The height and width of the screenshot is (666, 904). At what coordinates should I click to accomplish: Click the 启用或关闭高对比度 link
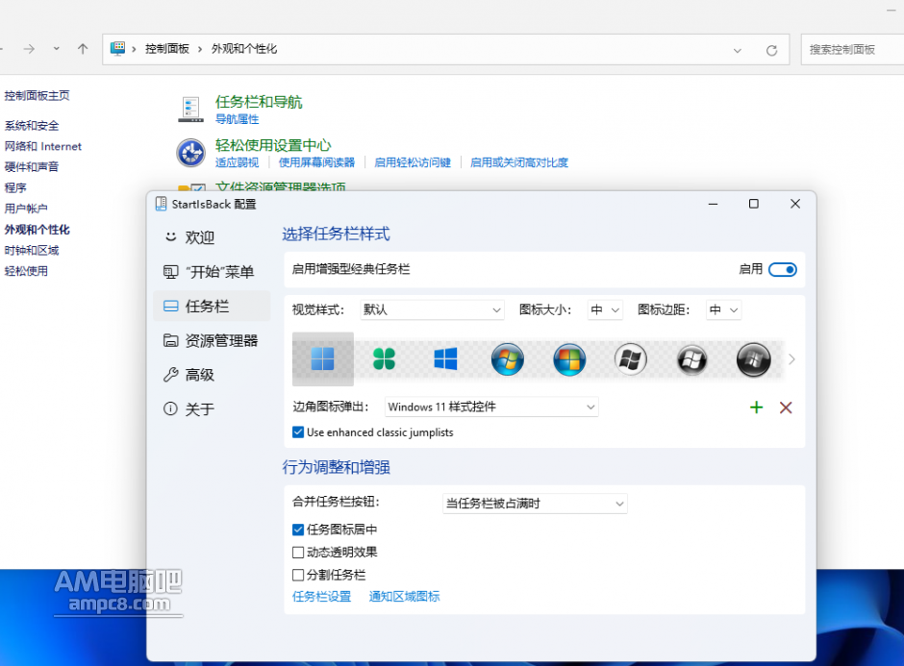tap(519, 162)
